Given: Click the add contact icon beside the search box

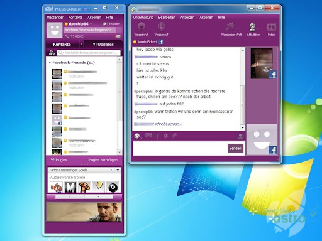Looking at the screenshot, I should pos(52,53).
